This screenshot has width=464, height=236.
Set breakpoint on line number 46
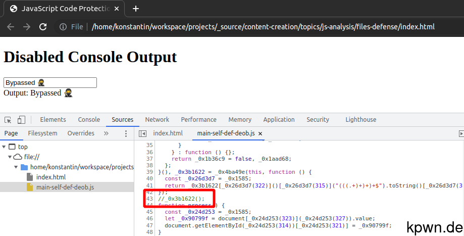[x=149, y=218]
